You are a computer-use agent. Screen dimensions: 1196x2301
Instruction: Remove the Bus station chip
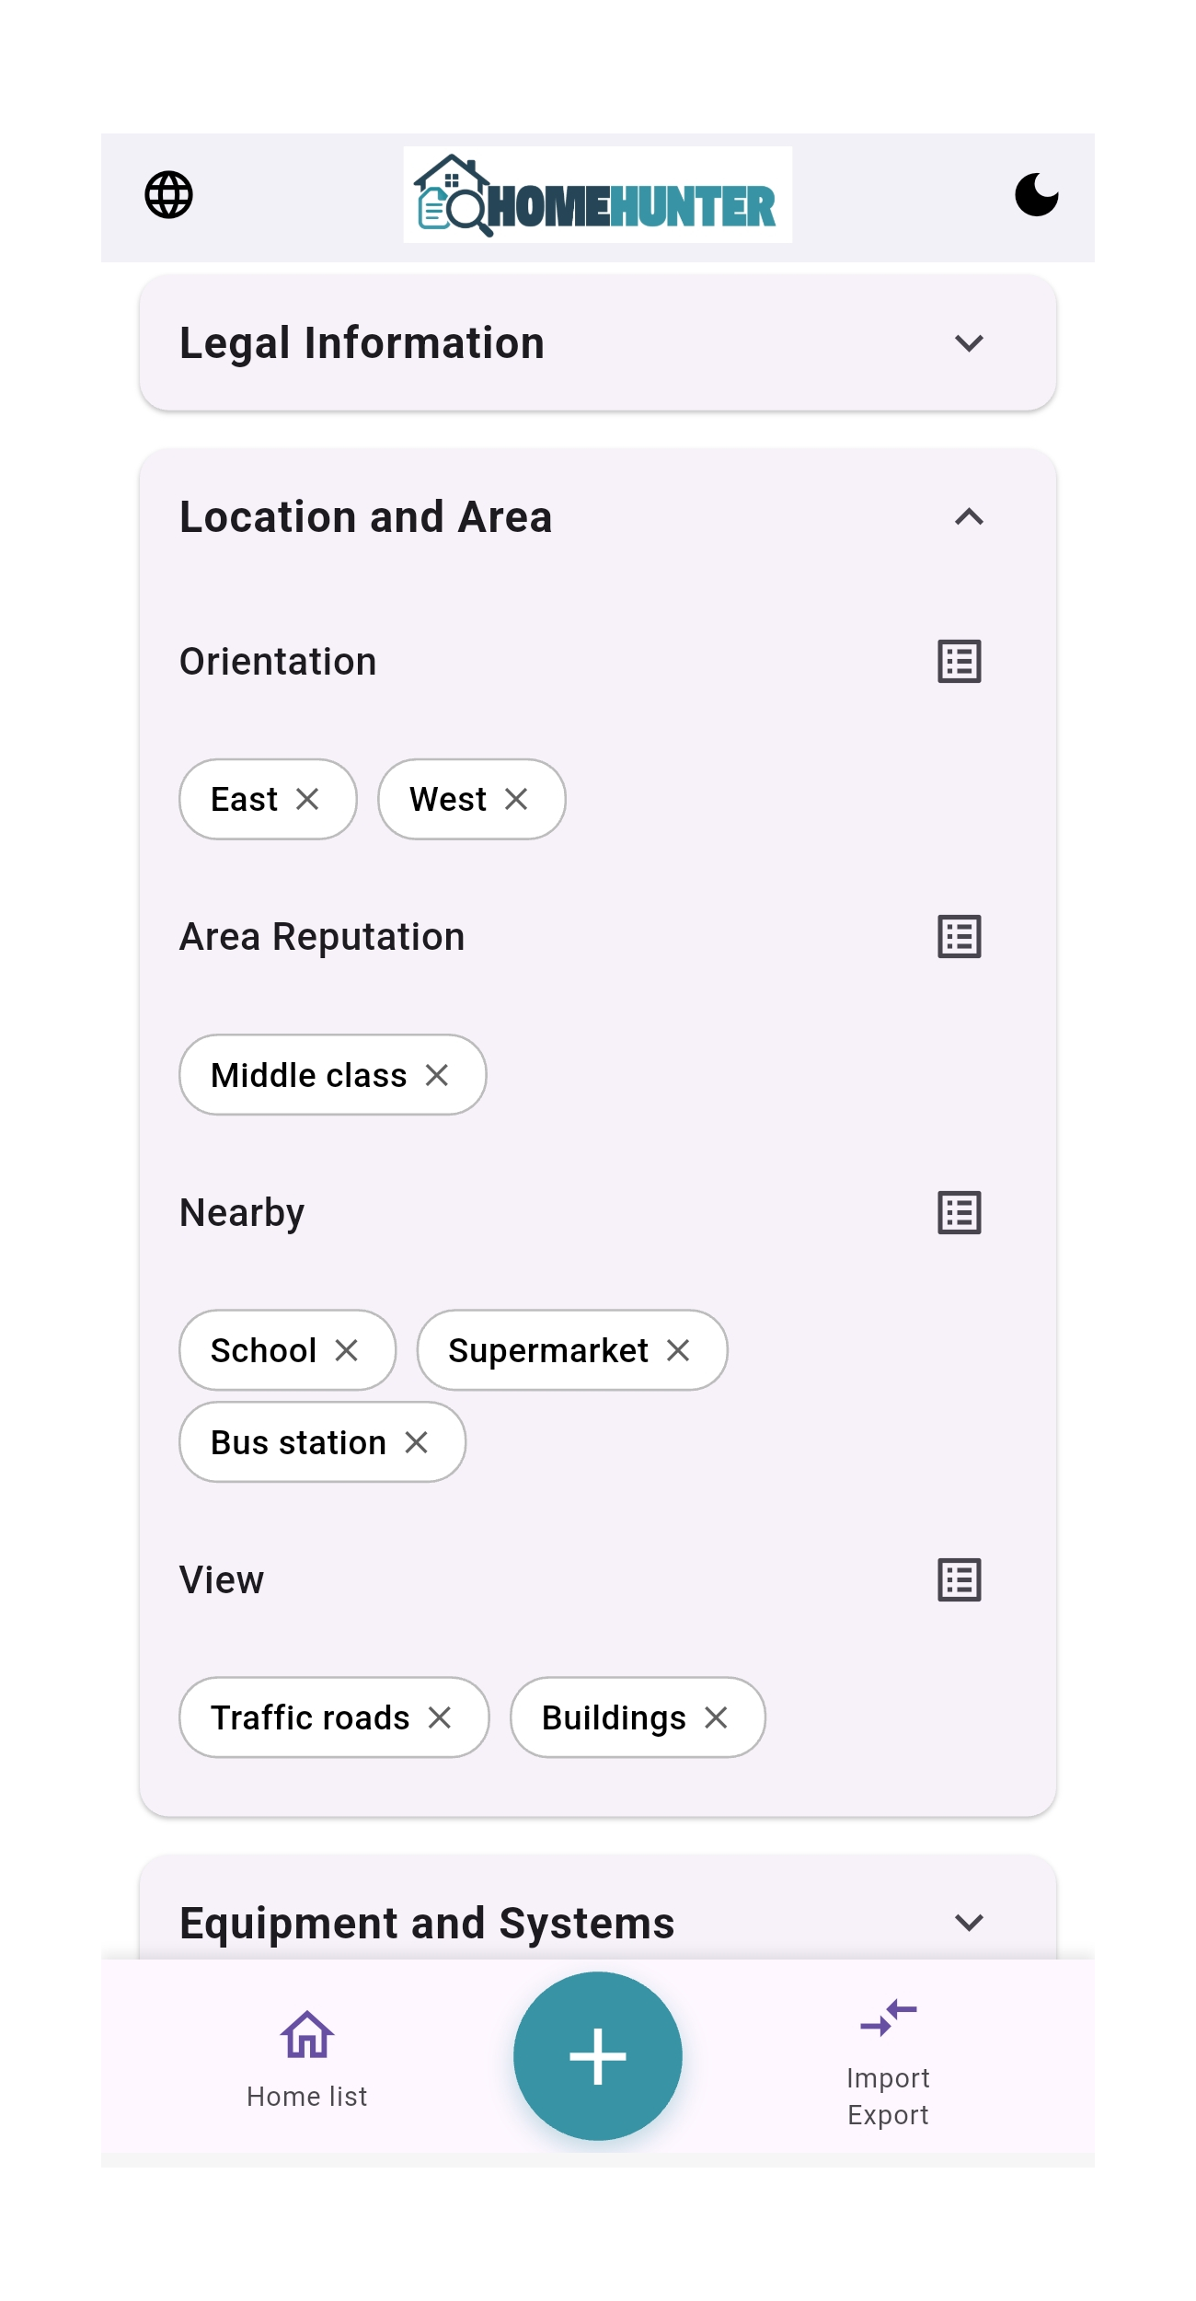coord(417,1442)
